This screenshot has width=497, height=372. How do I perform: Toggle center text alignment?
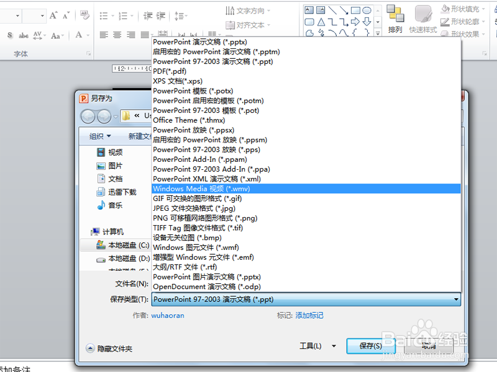click(117, 35)
